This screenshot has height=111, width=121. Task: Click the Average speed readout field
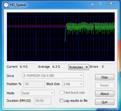coord(59,67)
